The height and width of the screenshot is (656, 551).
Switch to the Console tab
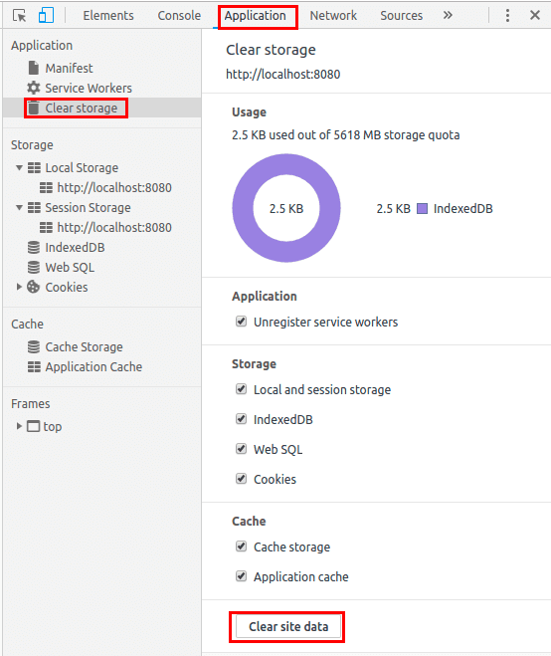click(179, 16)
